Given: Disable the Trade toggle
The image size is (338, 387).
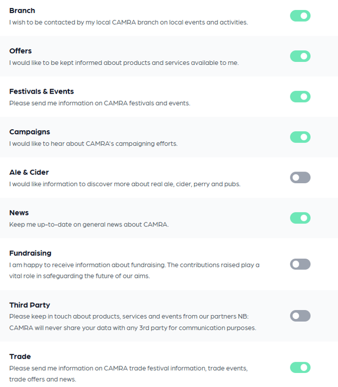Looking at the screenshot, I should [x=300, y=368].
